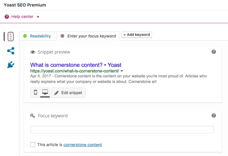Click the green arrow next to snippet URL
The width and height of the screenshot is (228, 156).
click(x=122, y=71)
